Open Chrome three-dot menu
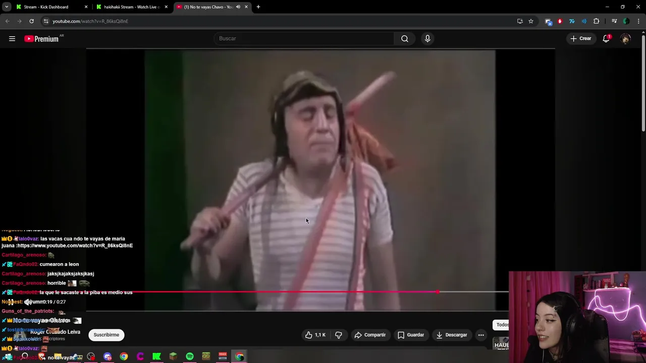This screenshot has width=646, height=363. click(639, 21)
